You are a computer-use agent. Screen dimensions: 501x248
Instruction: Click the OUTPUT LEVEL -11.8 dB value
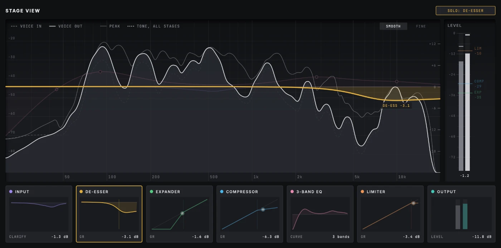pos(482,237)
